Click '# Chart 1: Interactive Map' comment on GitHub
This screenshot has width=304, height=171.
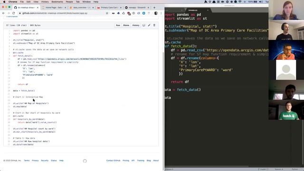pos(28,97)
